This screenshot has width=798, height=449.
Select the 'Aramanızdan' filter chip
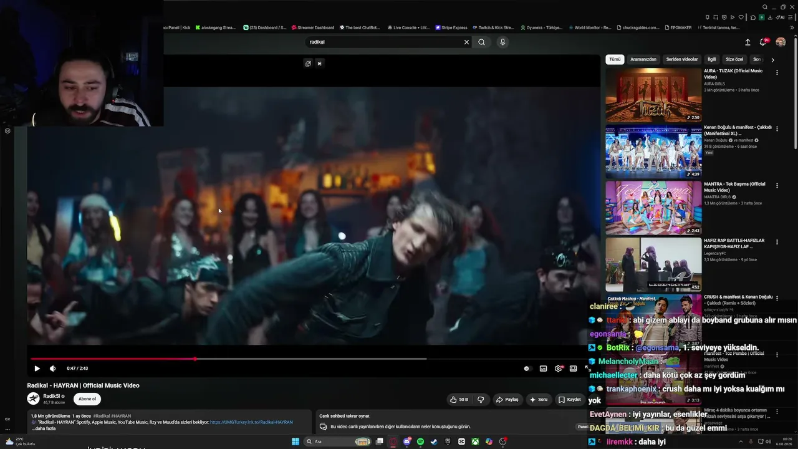click(x=643, y=59)
